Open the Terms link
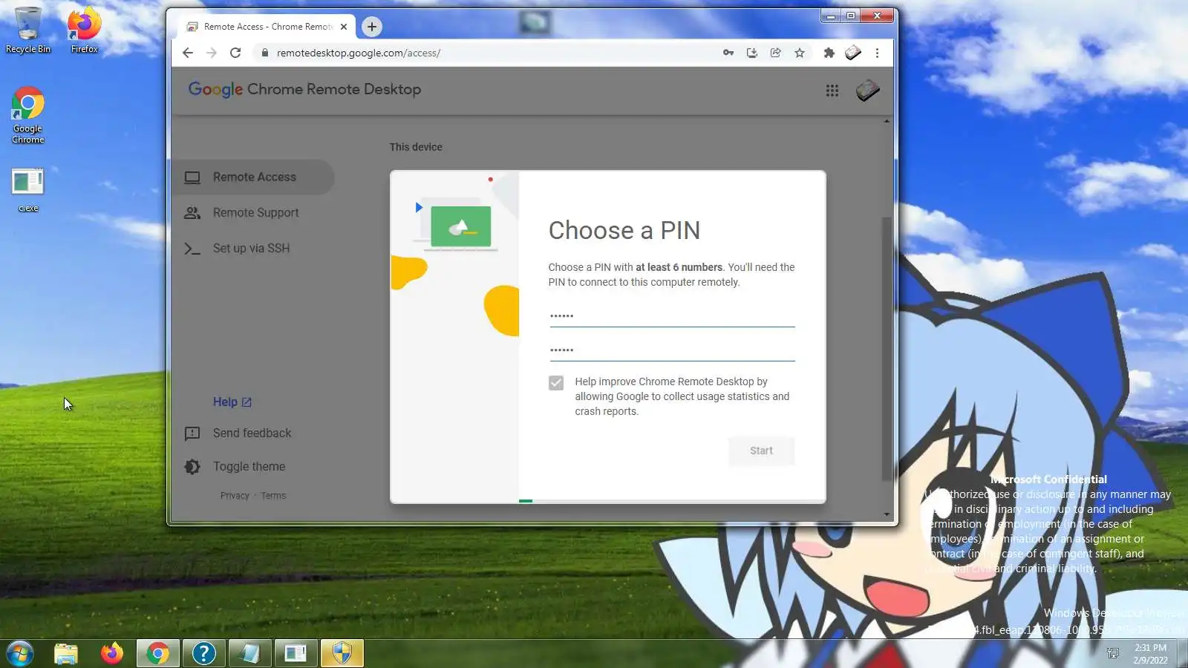This screenshot has width=1188, height=668. (x=273, y=496)
